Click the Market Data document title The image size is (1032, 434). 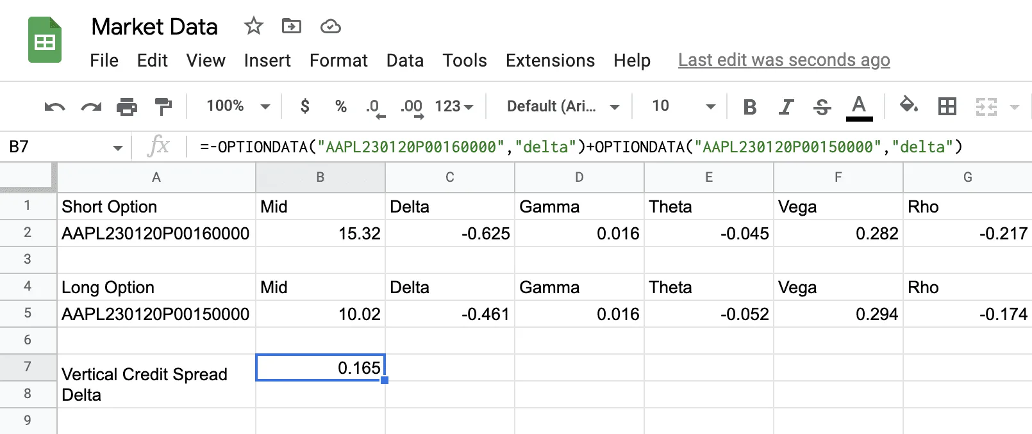pos(154,27)
